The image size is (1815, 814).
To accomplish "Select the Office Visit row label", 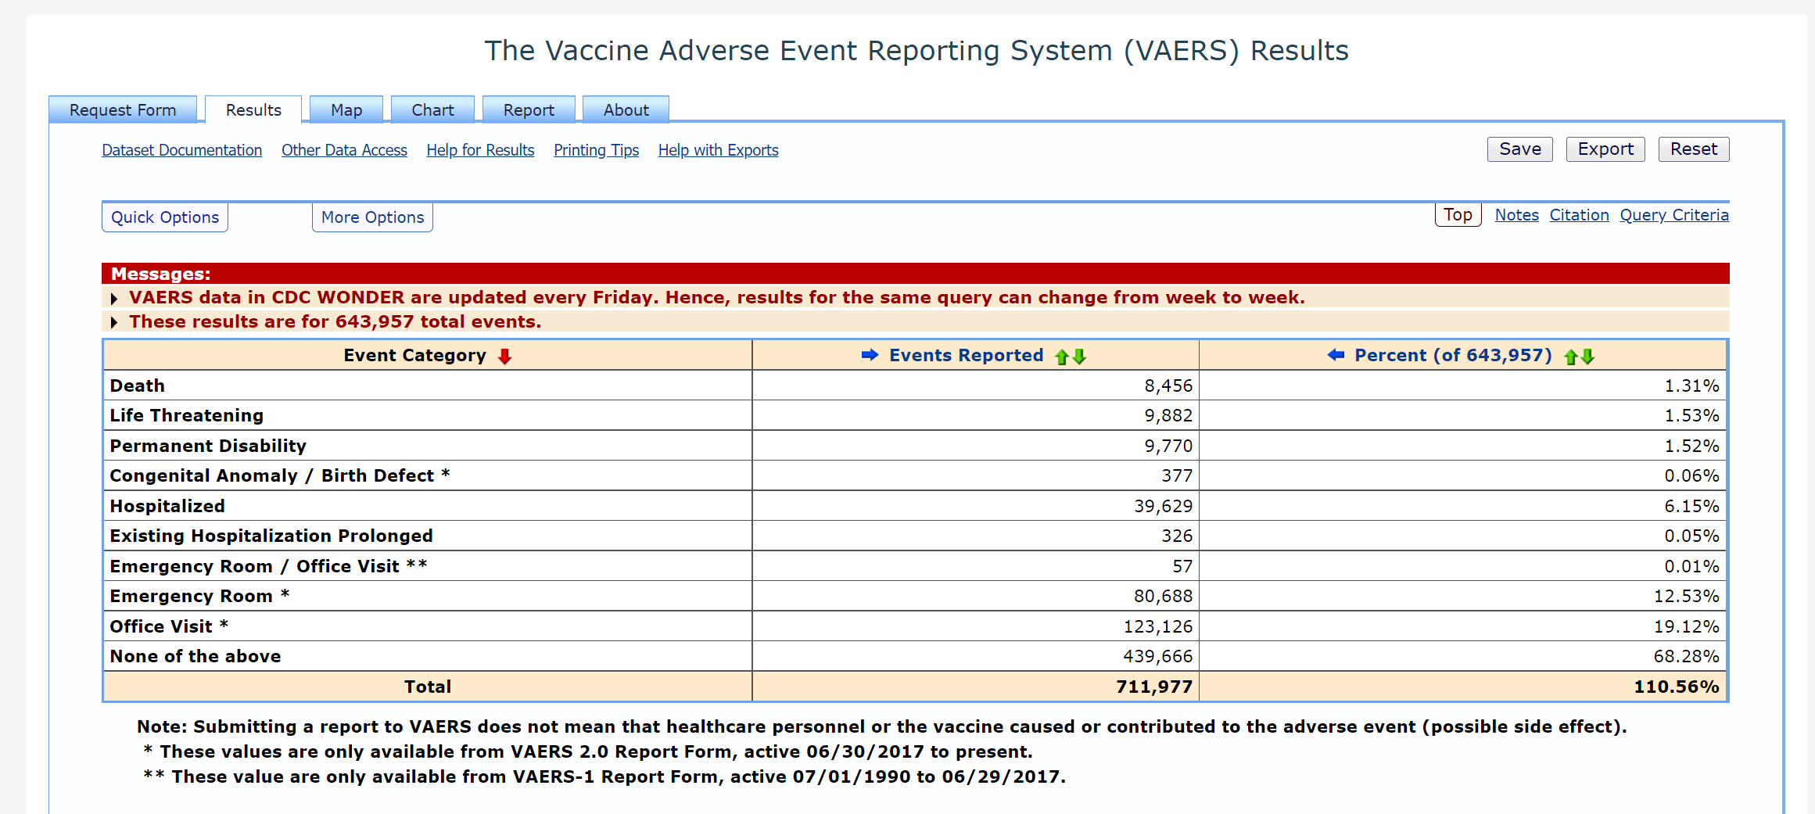I will 169,626.
